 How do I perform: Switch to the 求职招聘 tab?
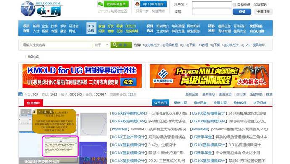pyautogui.click(x=260, y=103)
